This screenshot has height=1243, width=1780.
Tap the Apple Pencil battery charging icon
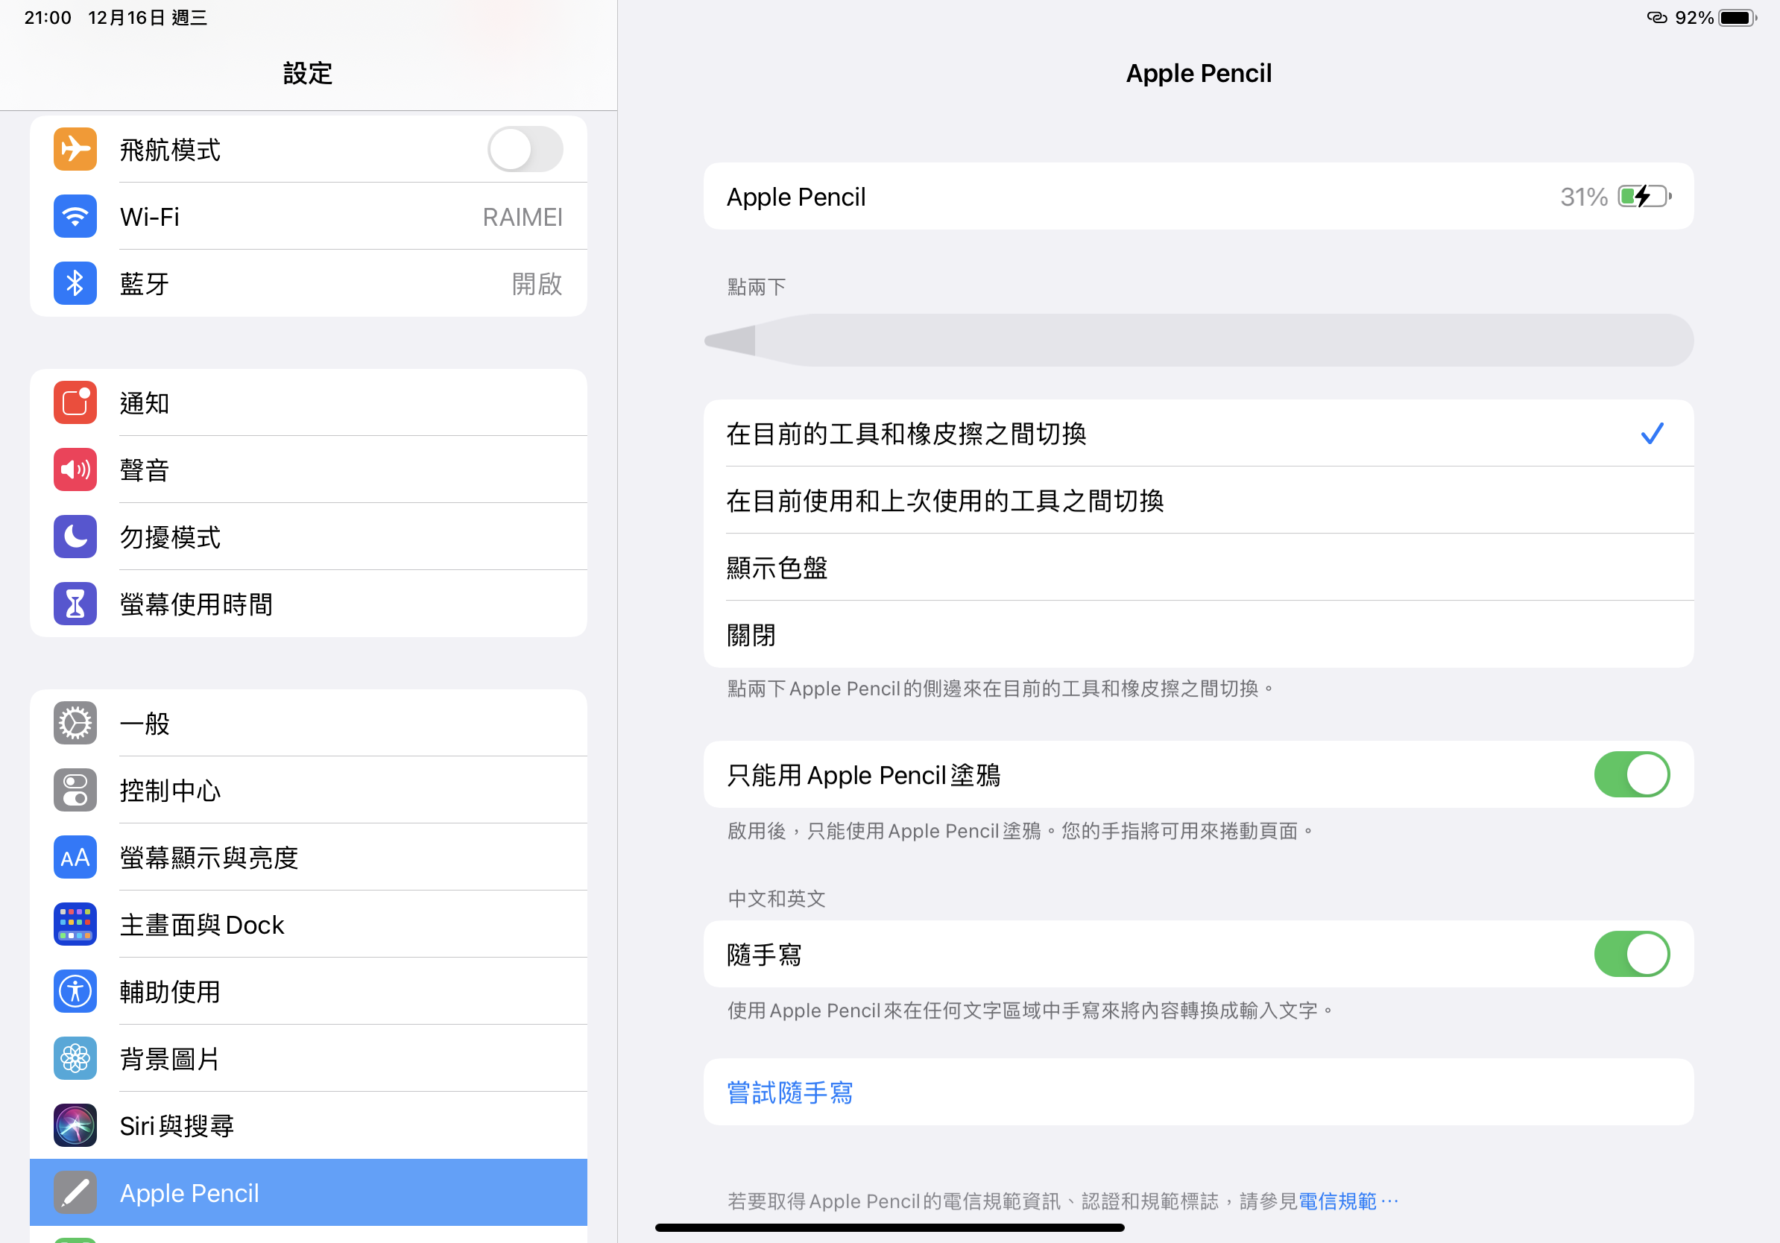(1645, 197)
